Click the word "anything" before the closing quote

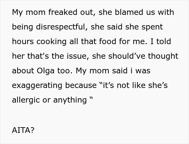(x=70, y=100)
